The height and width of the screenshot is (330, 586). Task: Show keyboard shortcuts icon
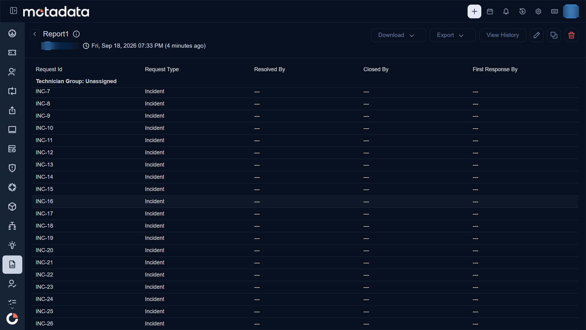[x=555, y=11]
